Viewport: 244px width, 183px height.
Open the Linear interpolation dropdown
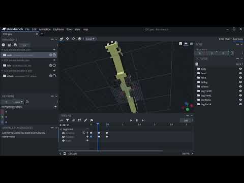click(18, 102)
